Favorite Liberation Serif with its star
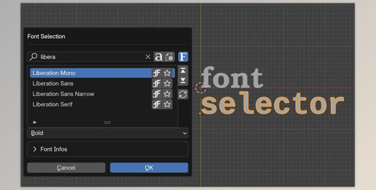Viewport: 376px width, 190px height. (167, 104)
